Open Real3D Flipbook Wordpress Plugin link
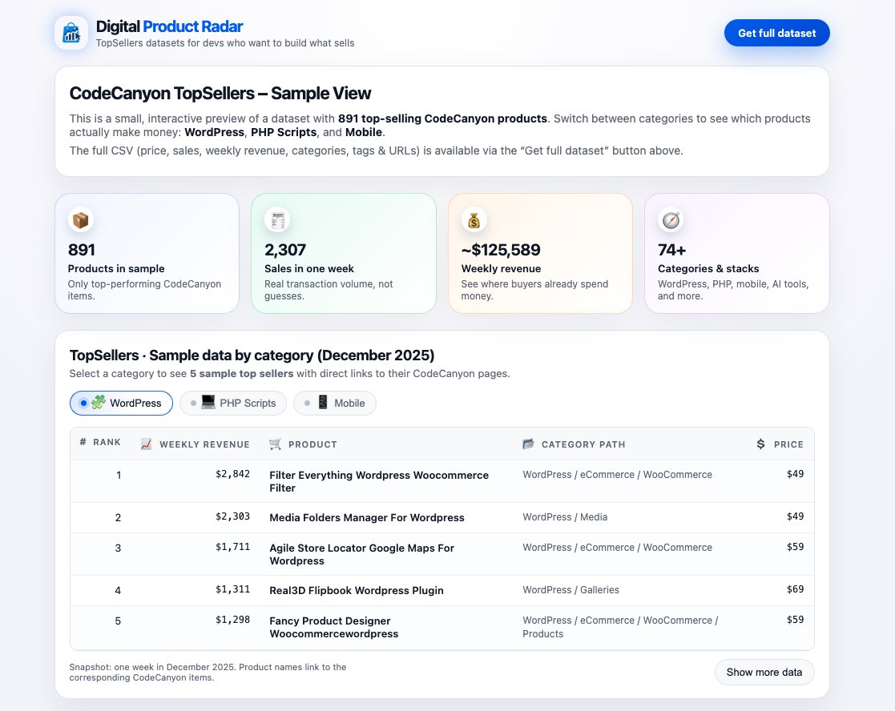 [357, 591]
